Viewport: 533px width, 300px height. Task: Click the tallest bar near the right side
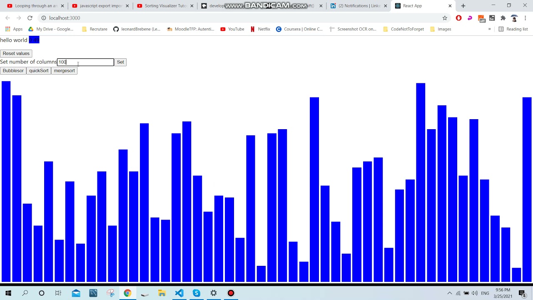tap(421, 182)
